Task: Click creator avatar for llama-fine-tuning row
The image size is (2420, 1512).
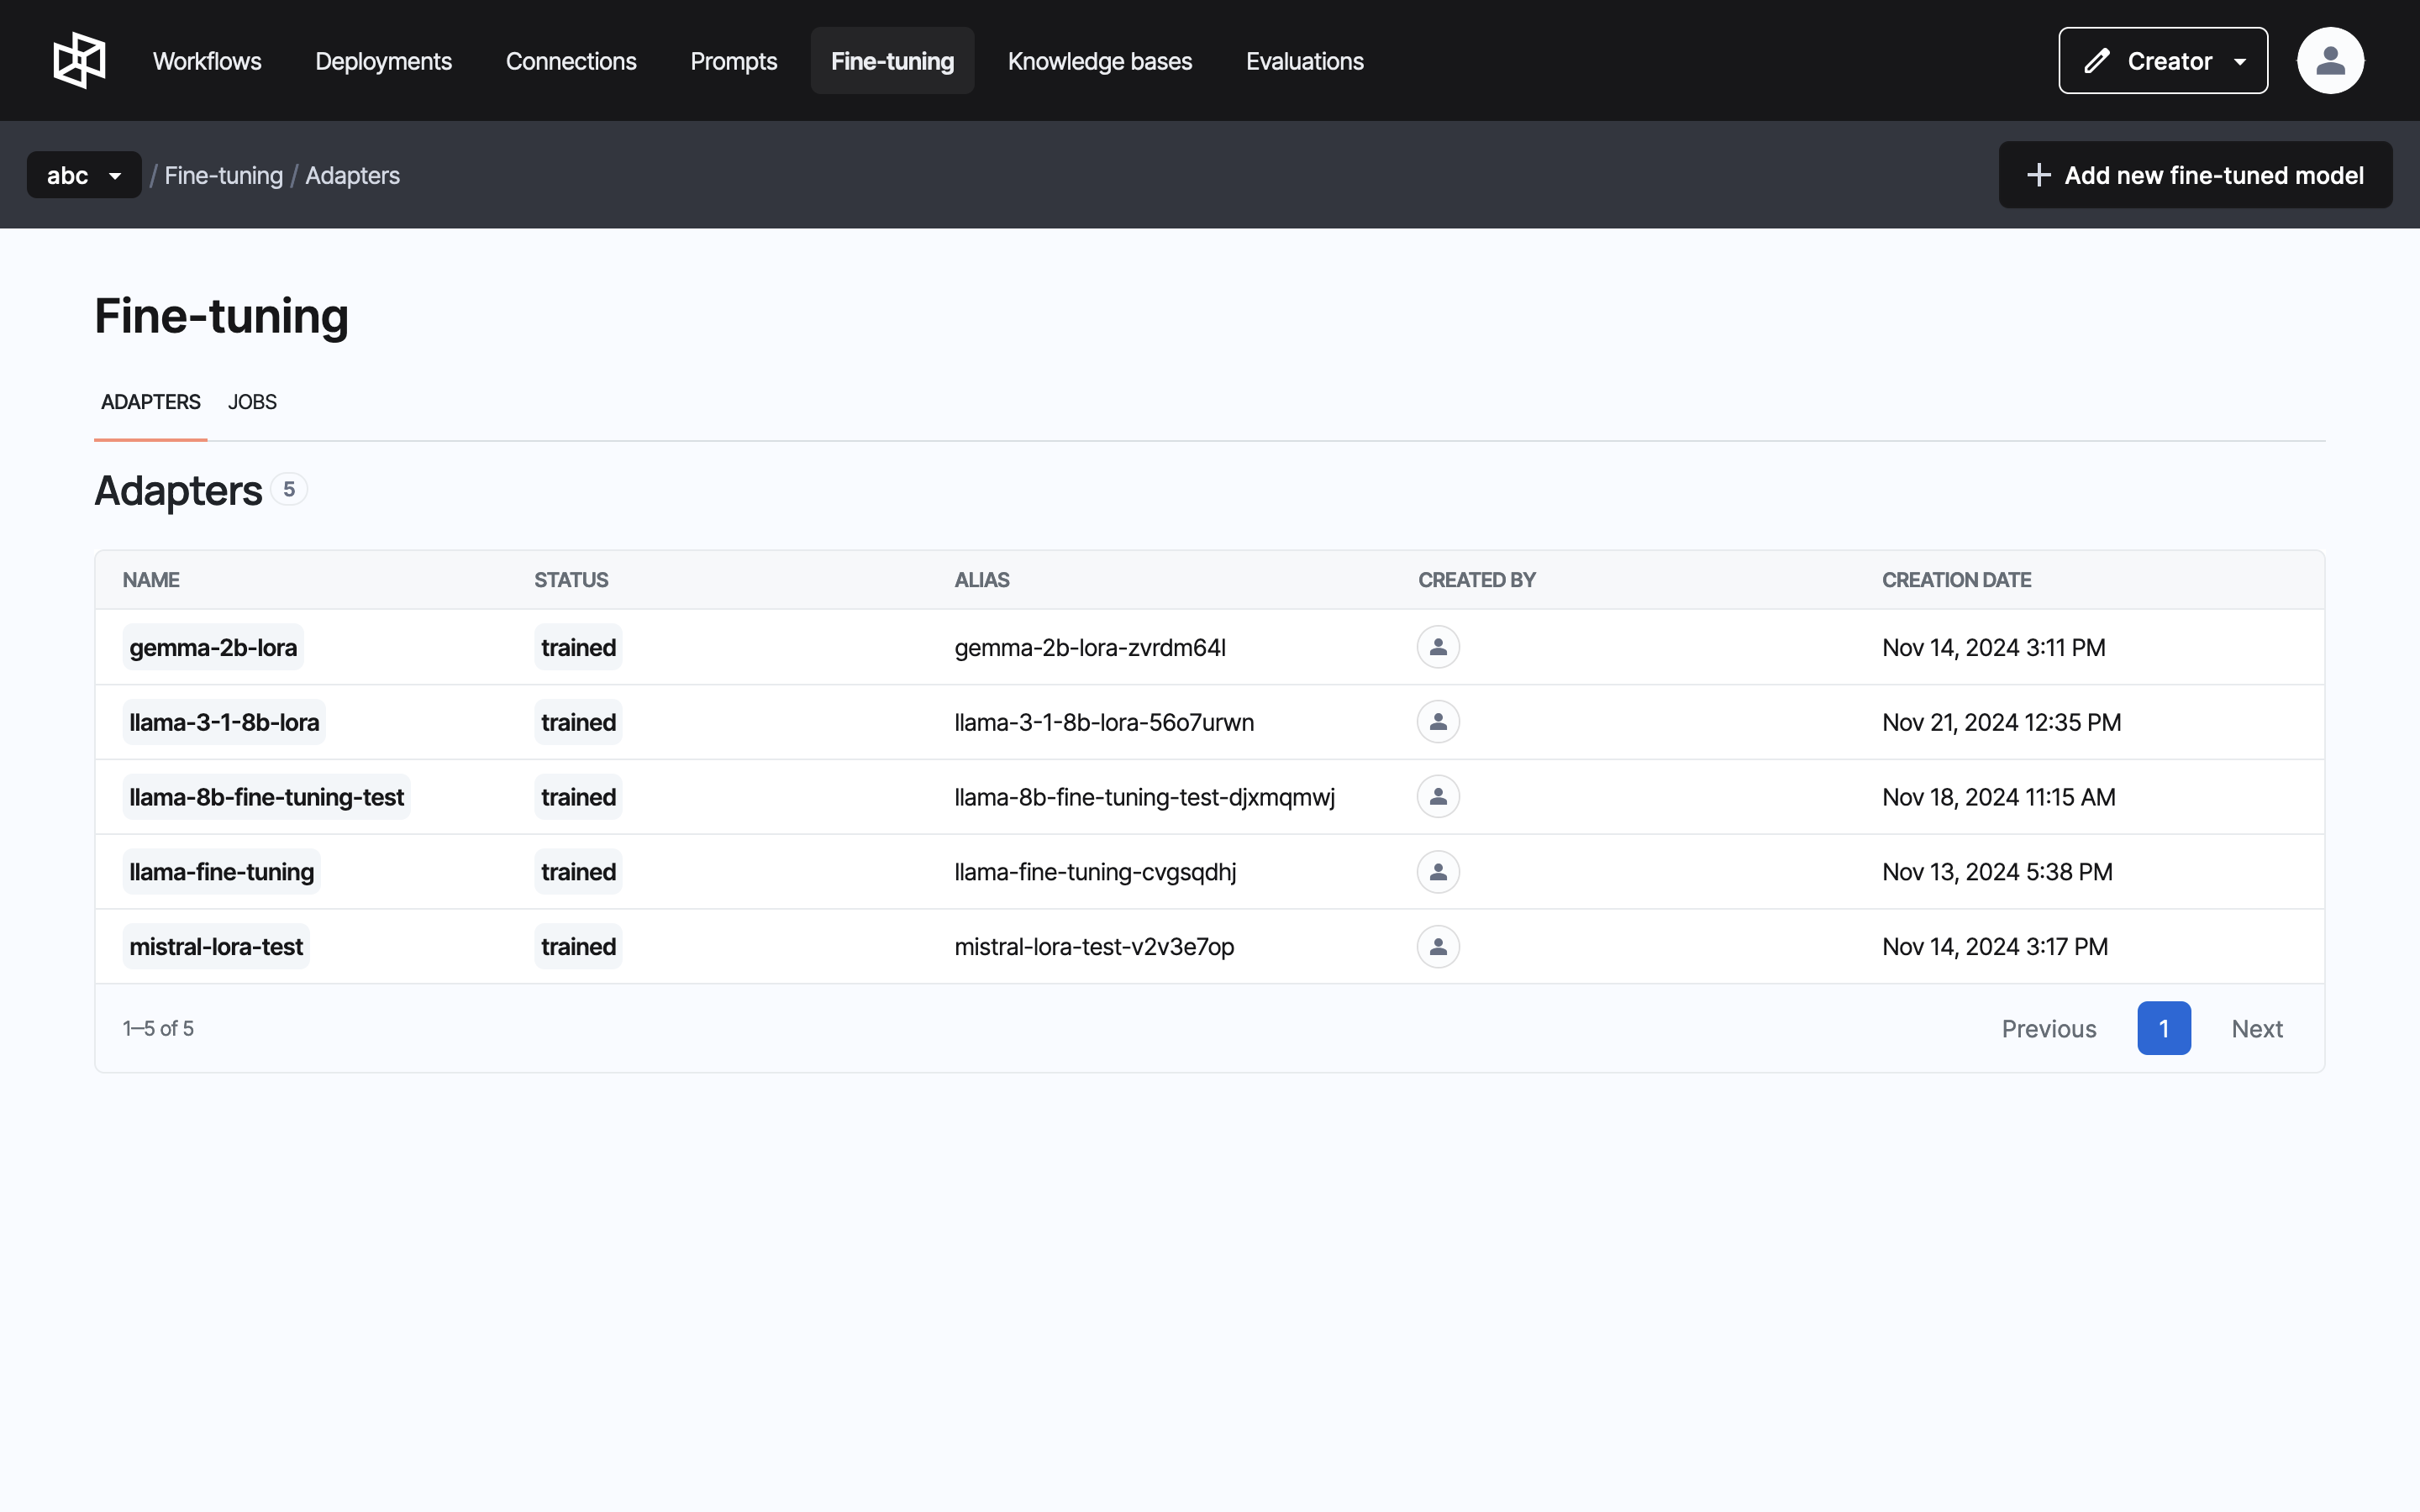Action: [1438, 872]
